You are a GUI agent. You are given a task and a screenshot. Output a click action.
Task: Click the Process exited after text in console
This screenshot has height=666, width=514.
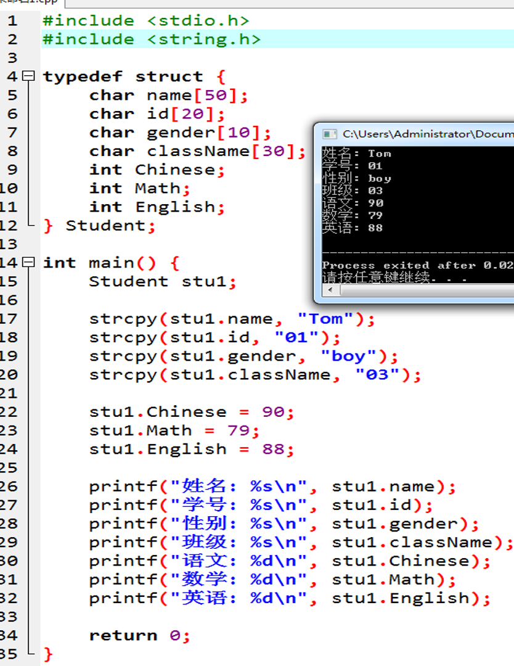pyautogui.click(x=418, y=265)
